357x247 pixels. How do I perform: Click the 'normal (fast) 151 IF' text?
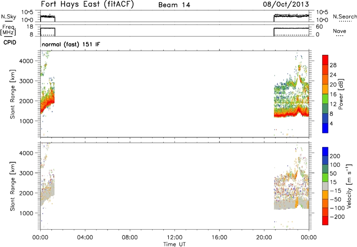click(x=71, y=44)
